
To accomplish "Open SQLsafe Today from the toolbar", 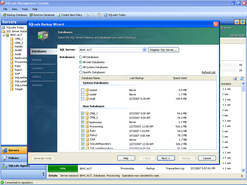I will pos(115,15).
